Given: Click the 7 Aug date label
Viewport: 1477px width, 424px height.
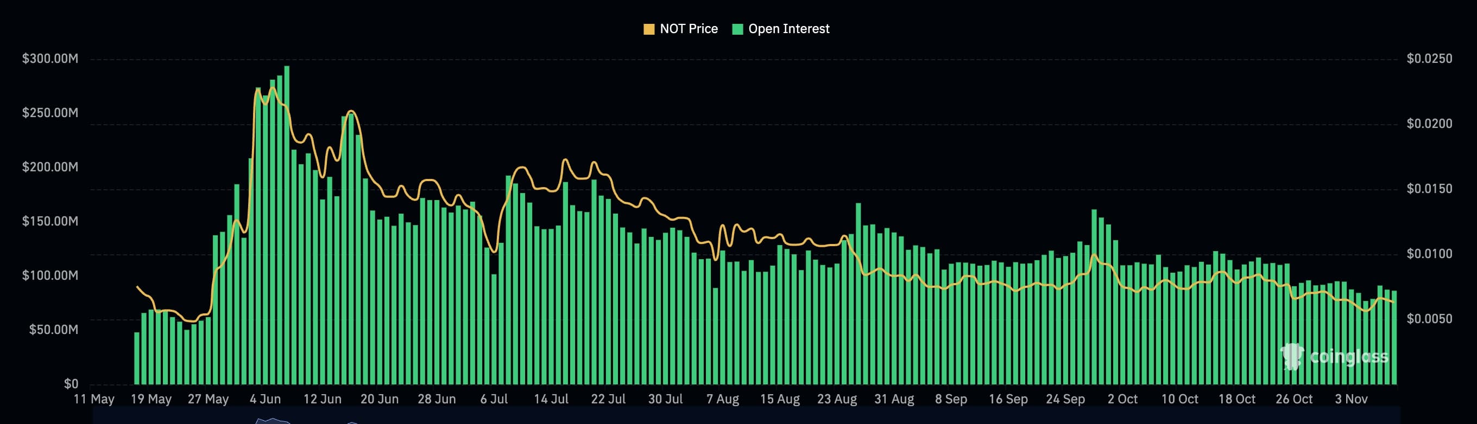Looking at the screenshot, I should tap(722, 400).
